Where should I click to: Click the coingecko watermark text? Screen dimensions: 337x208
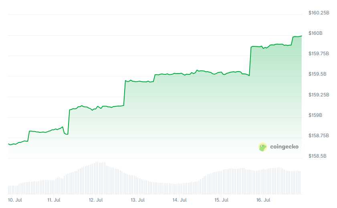pyautogui.click(x=284, y=147)
